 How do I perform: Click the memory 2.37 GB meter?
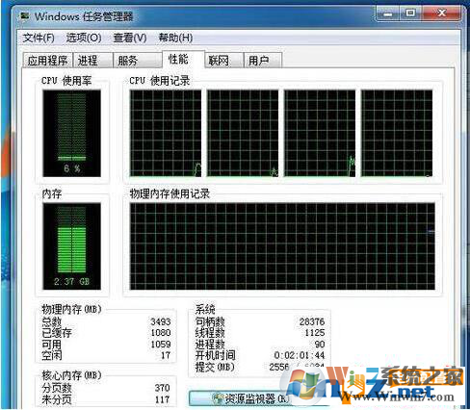click(72, 246)
